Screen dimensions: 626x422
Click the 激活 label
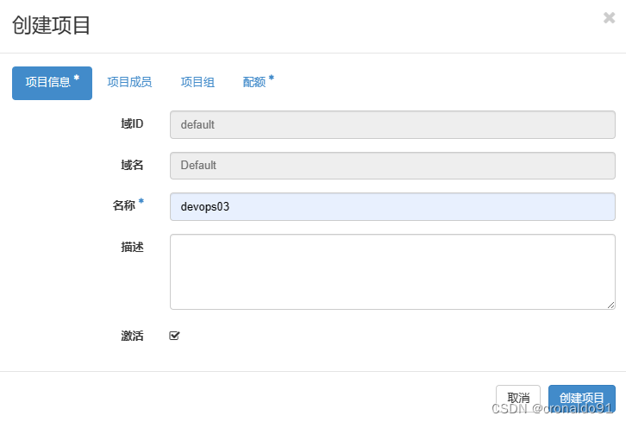pos(132,336)
